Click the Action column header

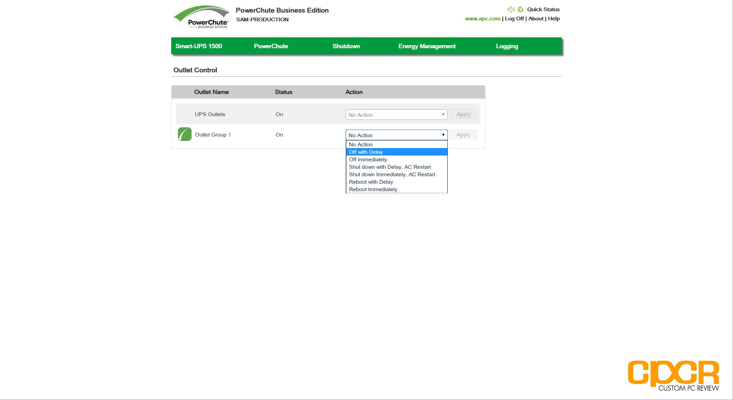tap(354, 92)
